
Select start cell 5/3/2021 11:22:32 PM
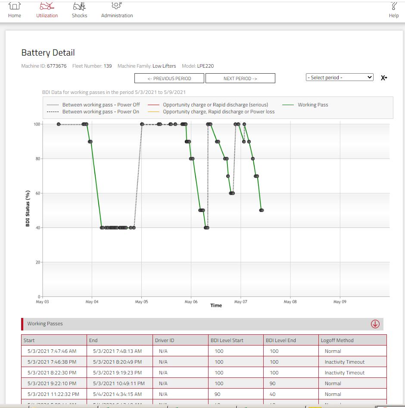pos(53,394)
